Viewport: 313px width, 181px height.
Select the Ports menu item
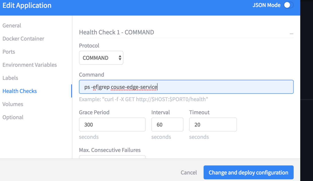(x=9, y=52)
